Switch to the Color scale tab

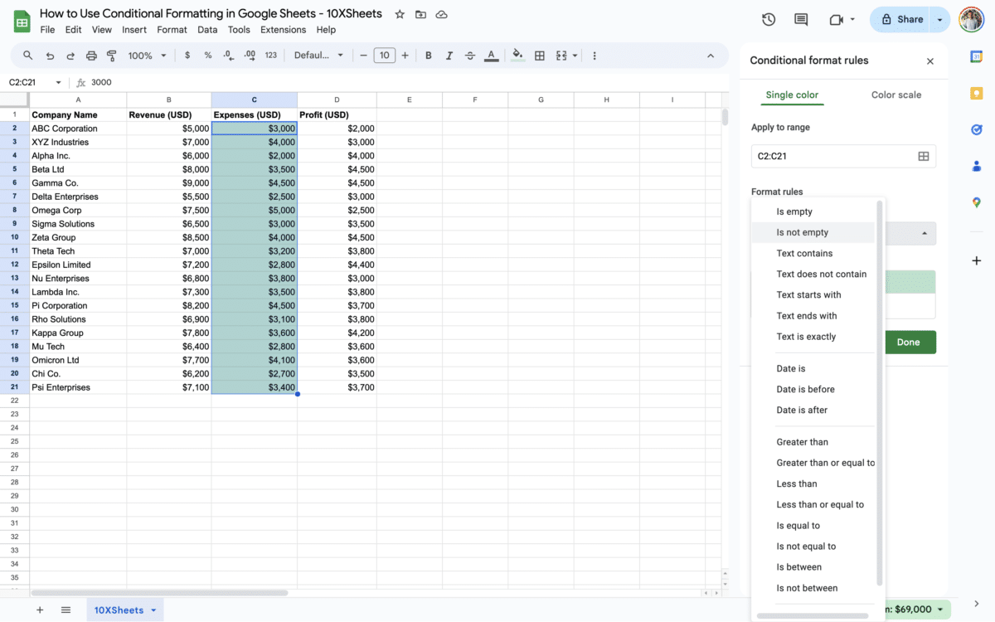895,95
